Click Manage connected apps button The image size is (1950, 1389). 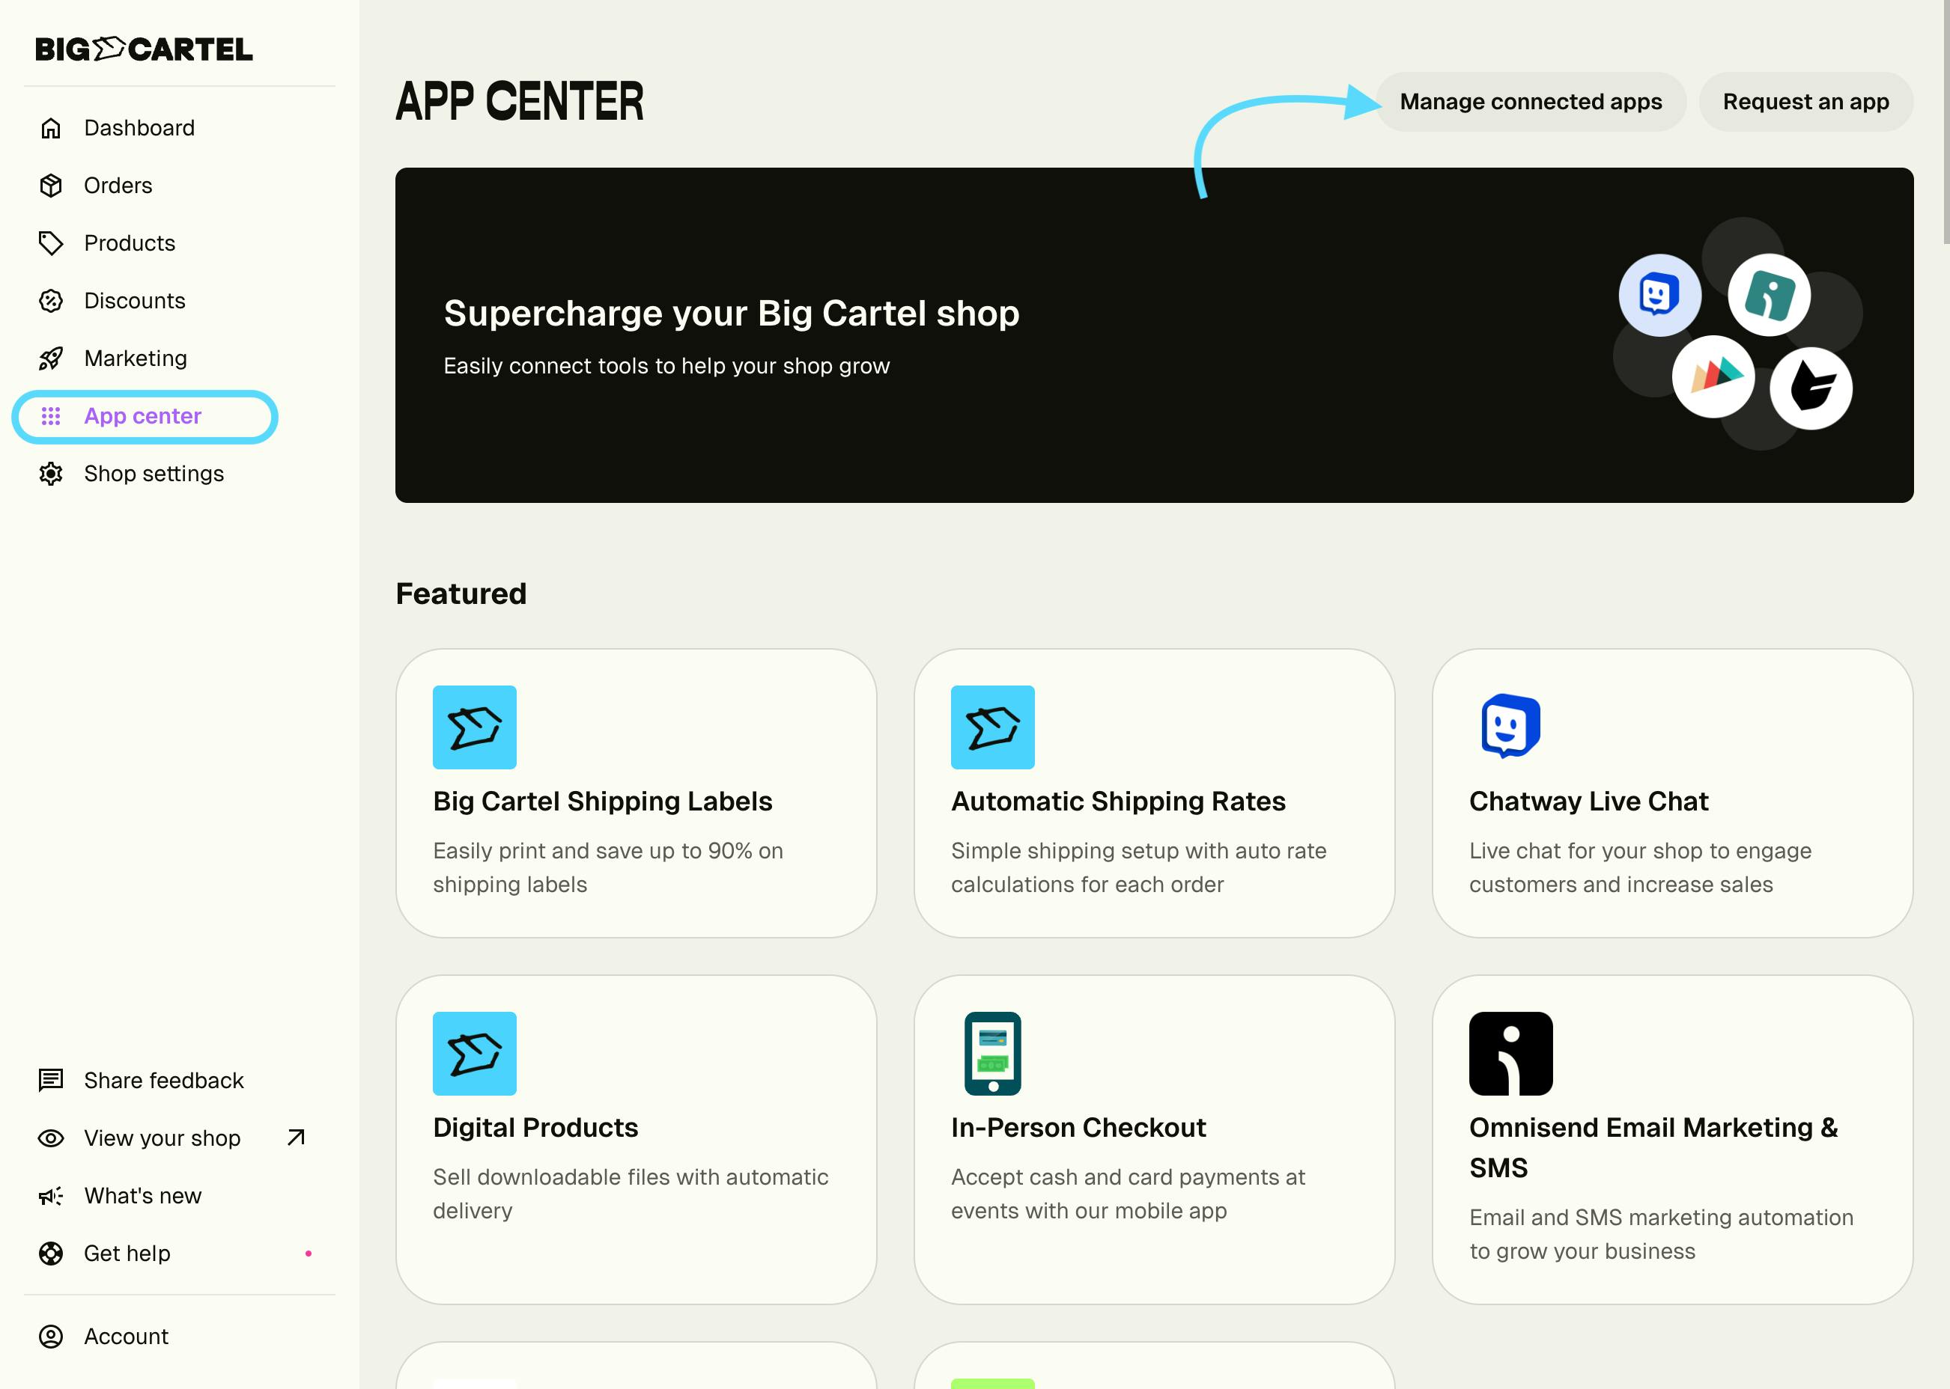(x=1530, y=102)
